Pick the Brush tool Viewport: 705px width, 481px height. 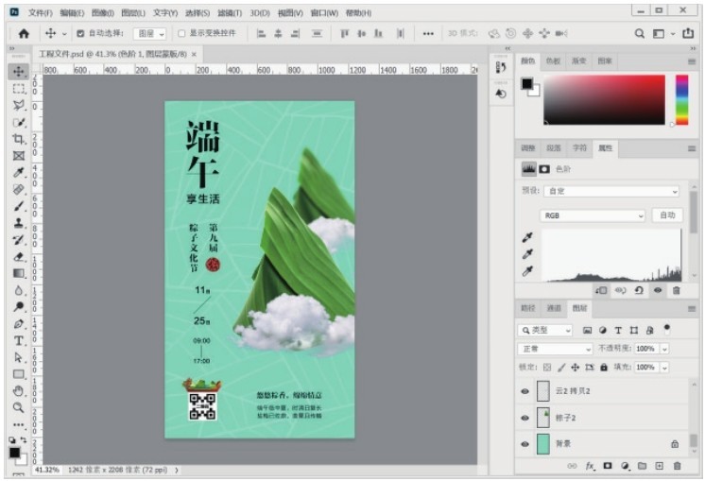pos(18,206)
